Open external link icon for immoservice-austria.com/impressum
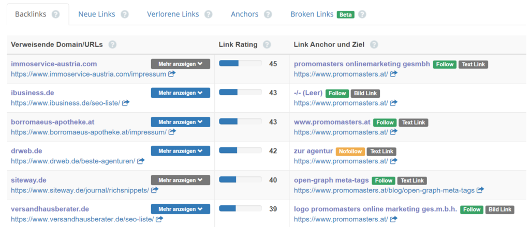 pos(171,74)
